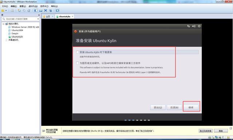
Task: Select UbuntuKylin VM in library
Action: point(17,37)
